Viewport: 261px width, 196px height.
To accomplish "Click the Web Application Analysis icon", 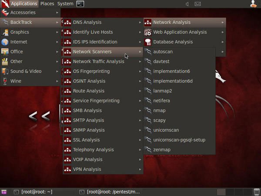I will point(147,32).
